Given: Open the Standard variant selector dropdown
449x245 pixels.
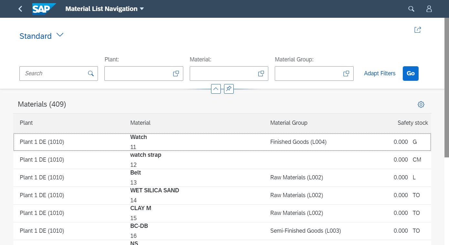Looking at the screenshot, I should 41,36.
